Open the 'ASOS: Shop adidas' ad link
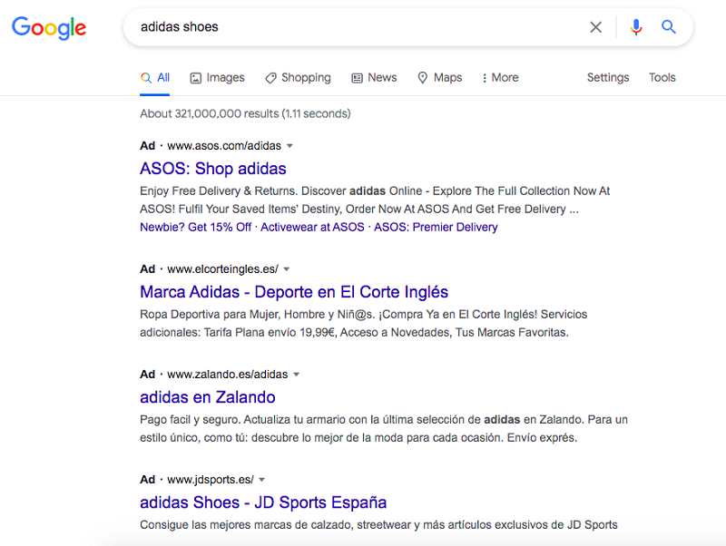726x546 pixels. click(x=213, y=169)
